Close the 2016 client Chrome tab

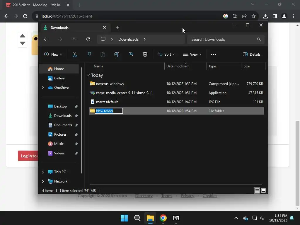(x=68, y=5)
